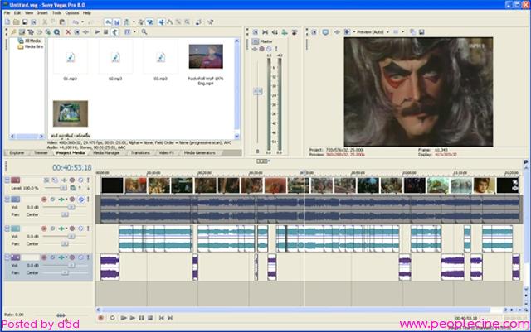Mute the video track
Screen dimensions: 531x332
coord(80,180)
